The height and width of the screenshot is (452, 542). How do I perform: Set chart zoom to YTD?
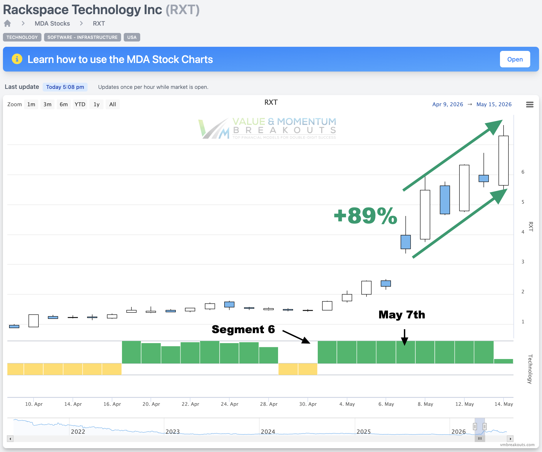coord(80,104)
